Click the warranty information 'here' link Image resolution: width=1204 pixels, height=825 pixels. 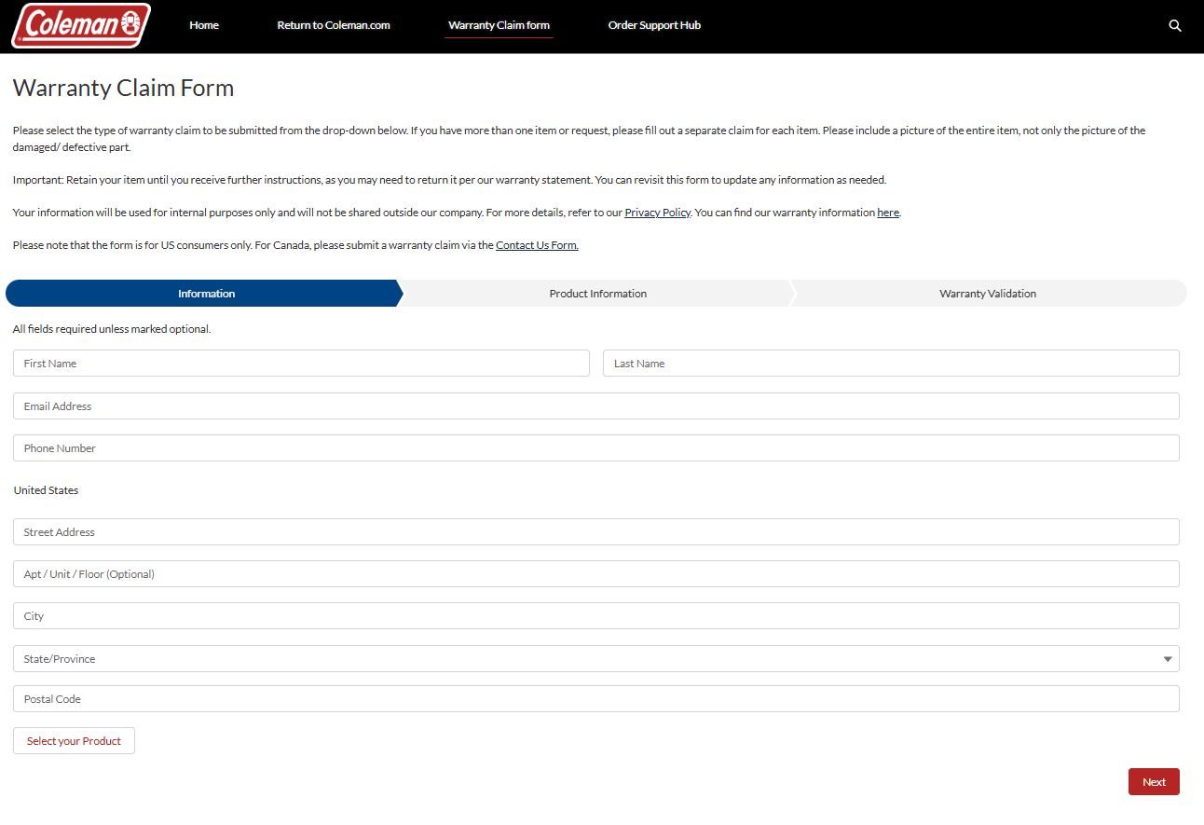point(887,212)
